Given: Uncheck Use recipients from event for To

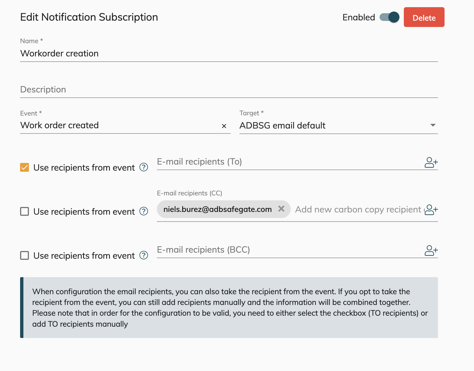Looking at the screenshot, I should coord(24,167).
